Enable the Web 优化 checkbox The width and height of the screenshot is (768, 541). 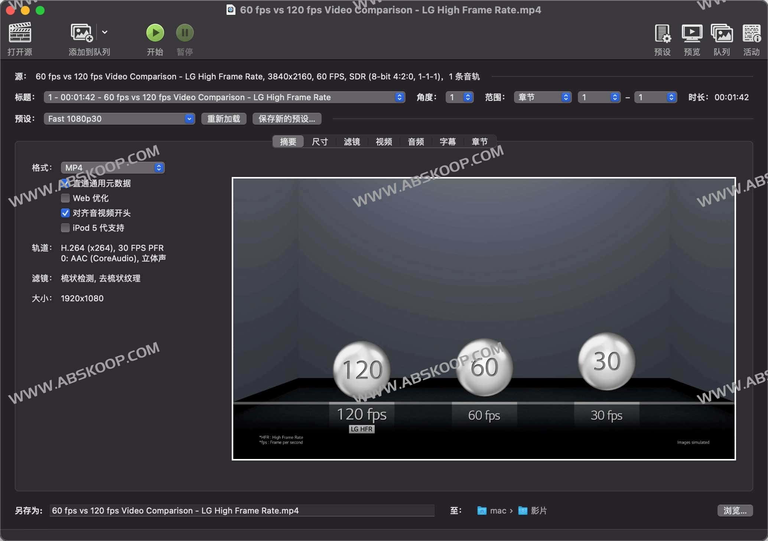click(65, 198)
